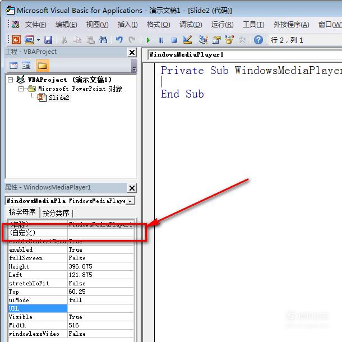Screen dimensions: 342x342
Task: Open the properties object dropdown arrow
Action: 130,201
